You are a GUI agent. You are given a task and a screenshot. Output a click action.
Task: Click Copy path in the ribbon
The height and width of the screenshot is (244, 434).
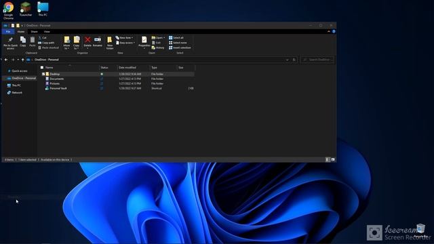point(46,43)
